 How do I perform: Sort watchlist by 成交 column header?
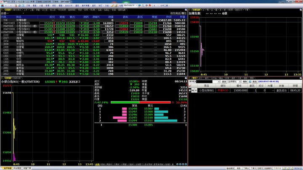[x=52, y=17]
